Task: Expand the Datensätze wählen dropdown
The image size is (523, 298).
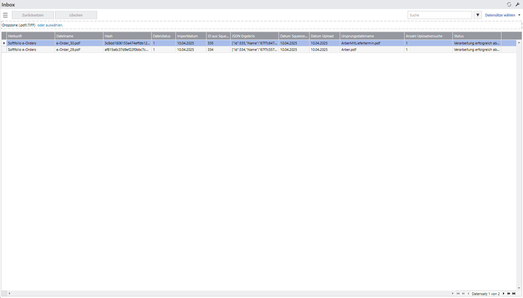Action: pos(501,15)
